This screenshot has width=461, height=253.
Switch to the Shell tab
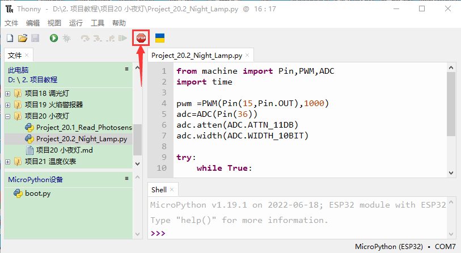pyautogui.click(x=159, y=189)
